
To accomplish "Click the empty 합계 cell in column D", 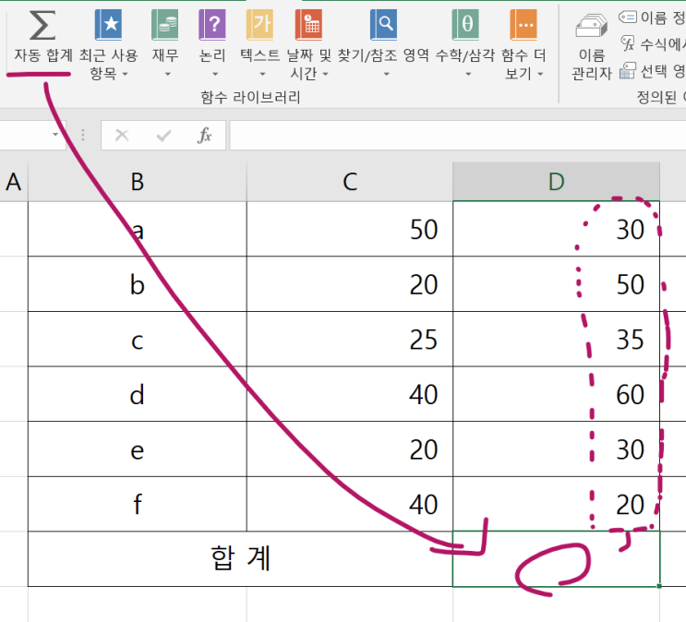I will 556,559.
